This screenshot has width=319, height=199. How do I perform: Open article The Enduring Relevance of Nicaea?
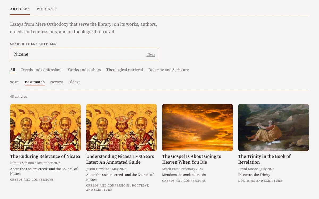[x=45, y=156]
